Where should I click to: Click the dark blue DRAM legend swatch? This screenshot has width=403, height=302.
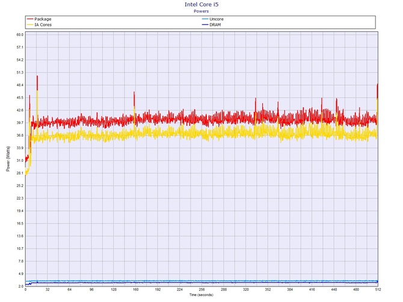click(205, 25)
